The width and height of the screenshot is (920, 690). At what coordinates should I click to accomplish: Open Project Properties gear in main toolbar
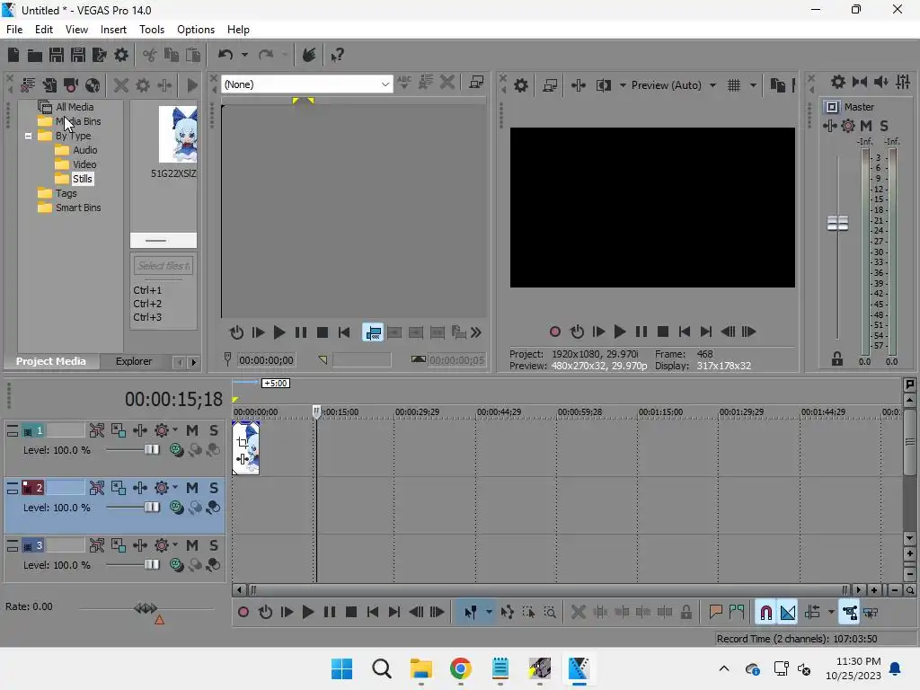(x=121, y=55)
